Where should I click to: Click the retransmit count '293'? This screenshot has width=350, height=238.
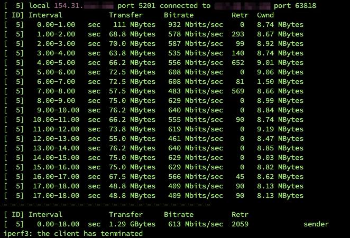pos(238,34)
